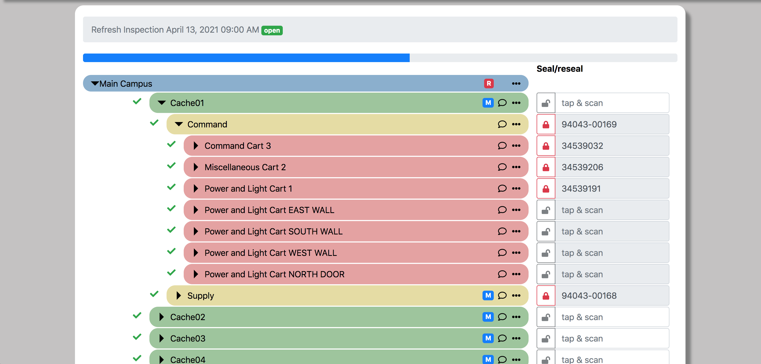Toggle the open lock beside Cache01

click(546, 103)
